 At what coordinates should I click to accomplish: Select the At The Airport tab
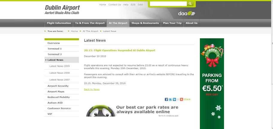coord(118,23)
